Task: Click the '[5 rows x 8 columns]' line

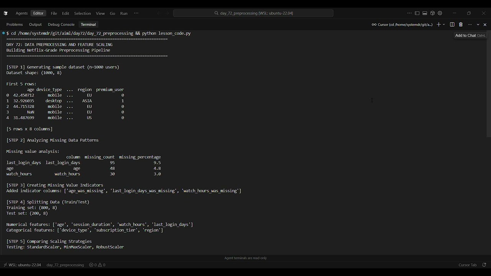Action: coord(29,129)
